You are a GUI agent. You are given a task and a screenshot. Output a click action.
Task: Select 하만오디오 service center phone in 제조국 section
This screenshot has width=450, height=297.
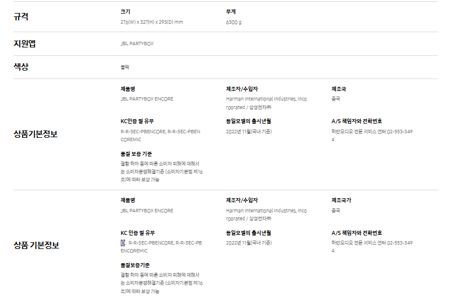(x=372, y=136)
